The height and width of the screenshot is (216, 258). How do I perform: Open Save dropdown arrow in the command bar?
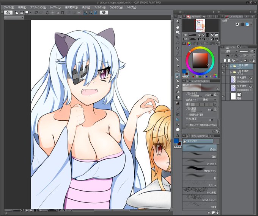tap(30, 12)
